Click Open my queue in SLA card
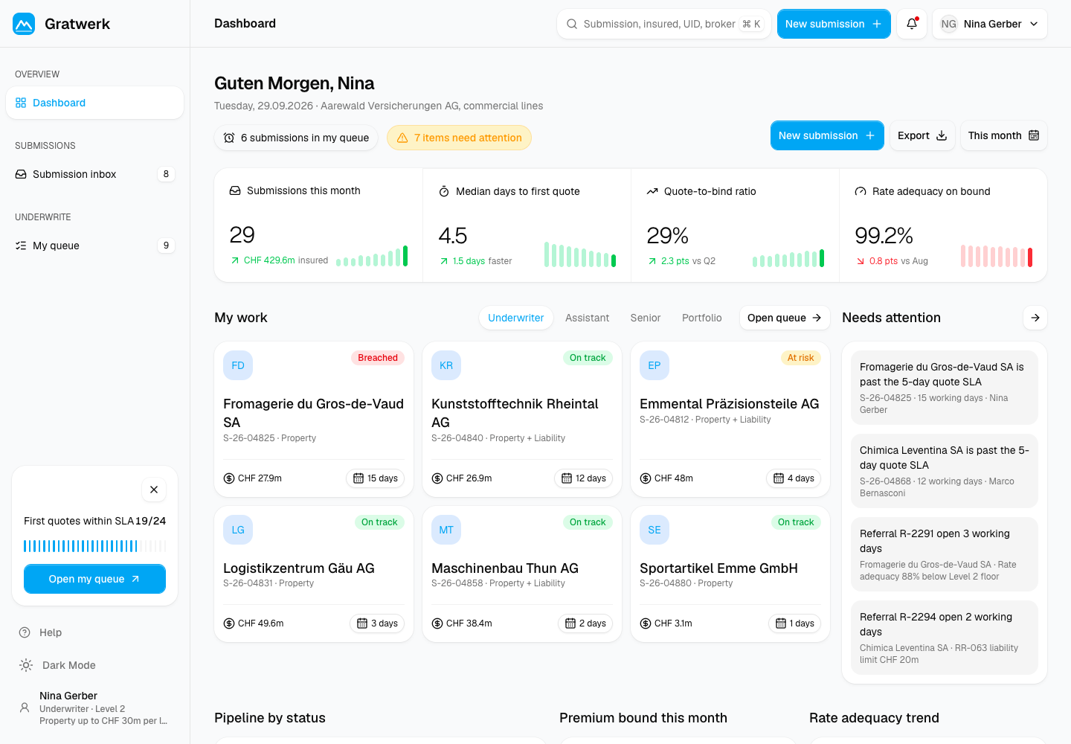The height and width of the screenshot is (744, 1071). 94,579
